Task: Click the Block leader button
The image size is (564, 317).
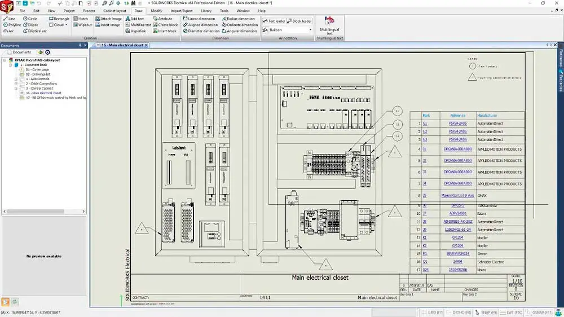Action: (x=299, y=21)
